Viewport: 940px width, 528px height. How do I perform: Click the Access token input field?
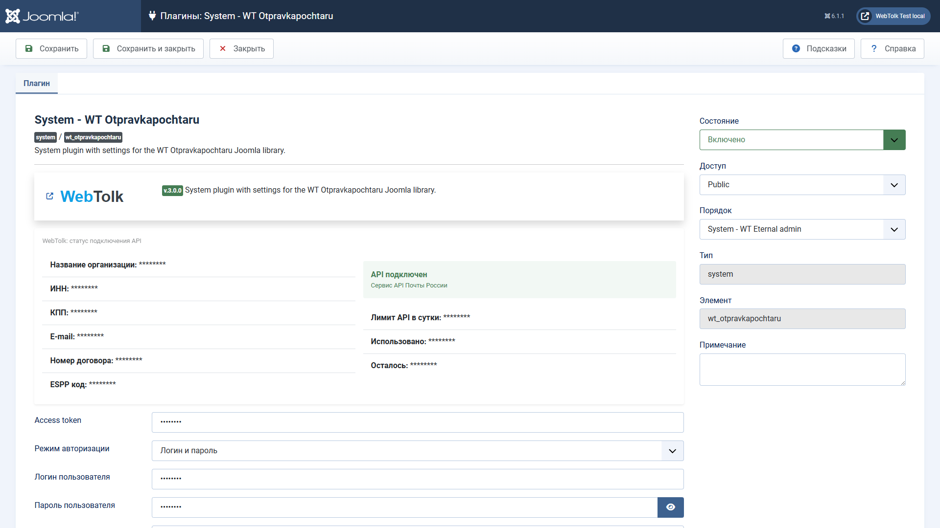click(x=418, y=422)
